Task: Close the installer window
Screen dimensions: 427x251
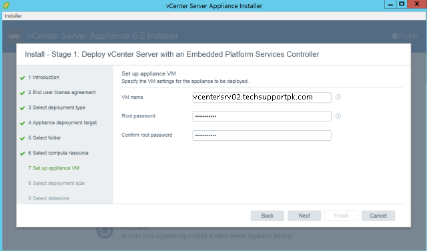Action: click(x=417, y=5)
